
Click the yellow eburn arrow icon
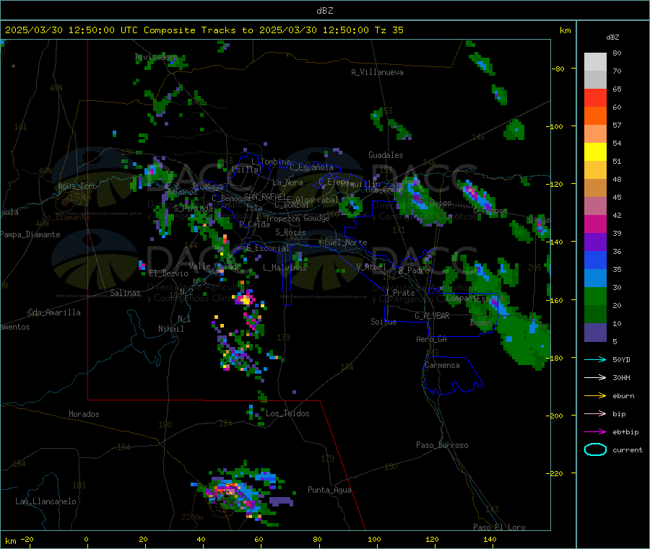pyautogui.click(x=595, y=396)
